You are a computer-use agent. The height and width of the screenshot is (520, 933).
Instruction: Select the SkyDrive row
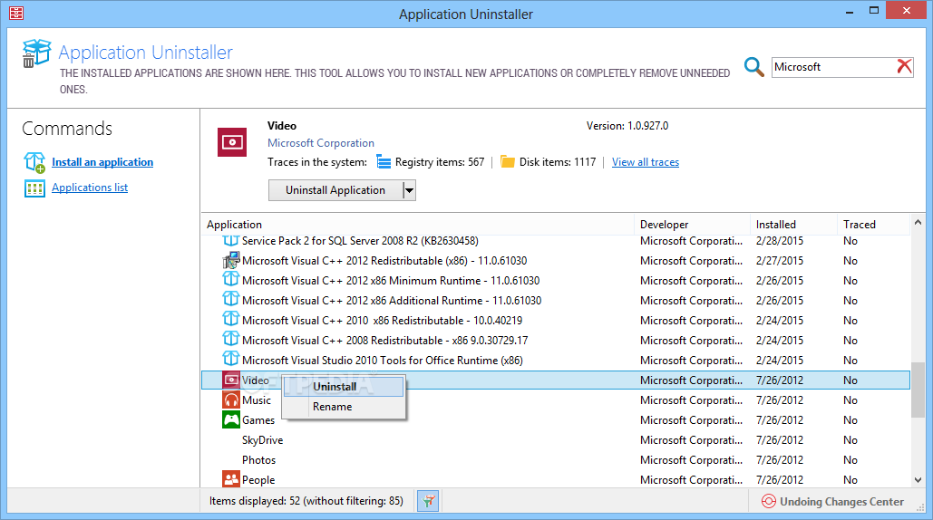(556, 439)
